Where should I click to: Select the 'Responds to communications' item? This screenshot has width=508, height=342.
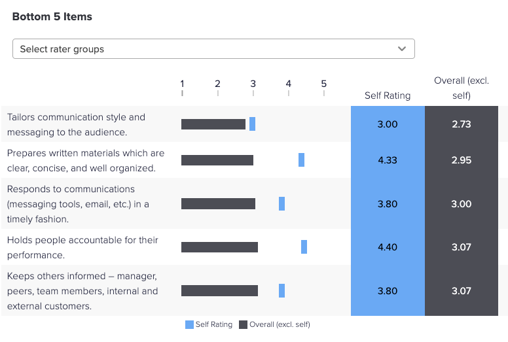[x=79, y=204]
